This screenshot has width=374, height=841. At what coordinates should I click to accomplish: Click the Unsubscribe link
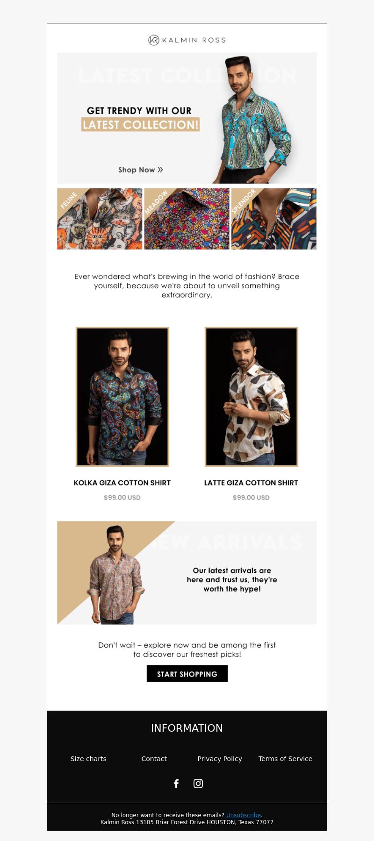click(x=244, y=815)
